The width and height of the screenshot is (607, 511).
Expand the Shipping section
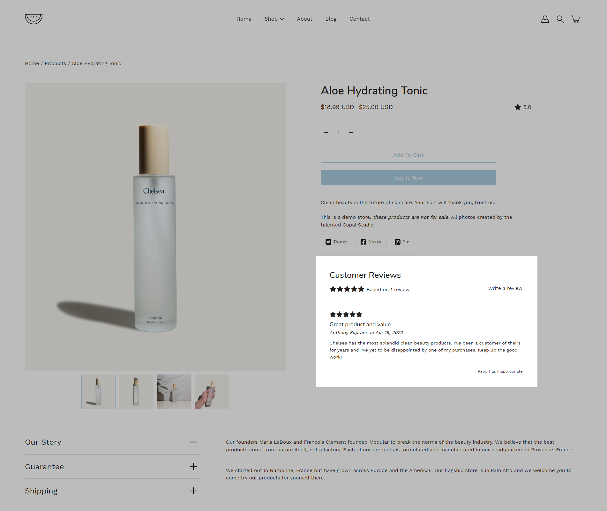coord(193,491)
